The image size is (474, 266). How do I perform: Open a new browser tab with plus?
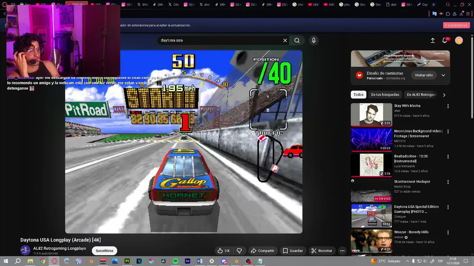434,4
